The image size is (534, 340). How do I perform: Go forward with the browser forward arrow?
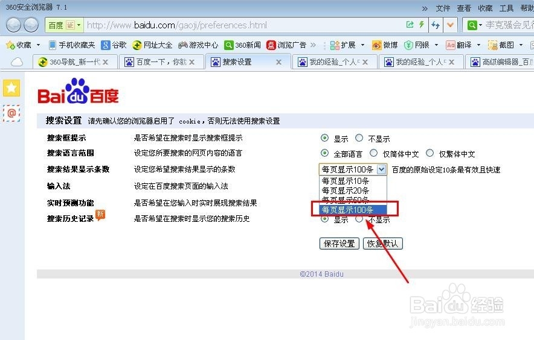click(31, 25)
